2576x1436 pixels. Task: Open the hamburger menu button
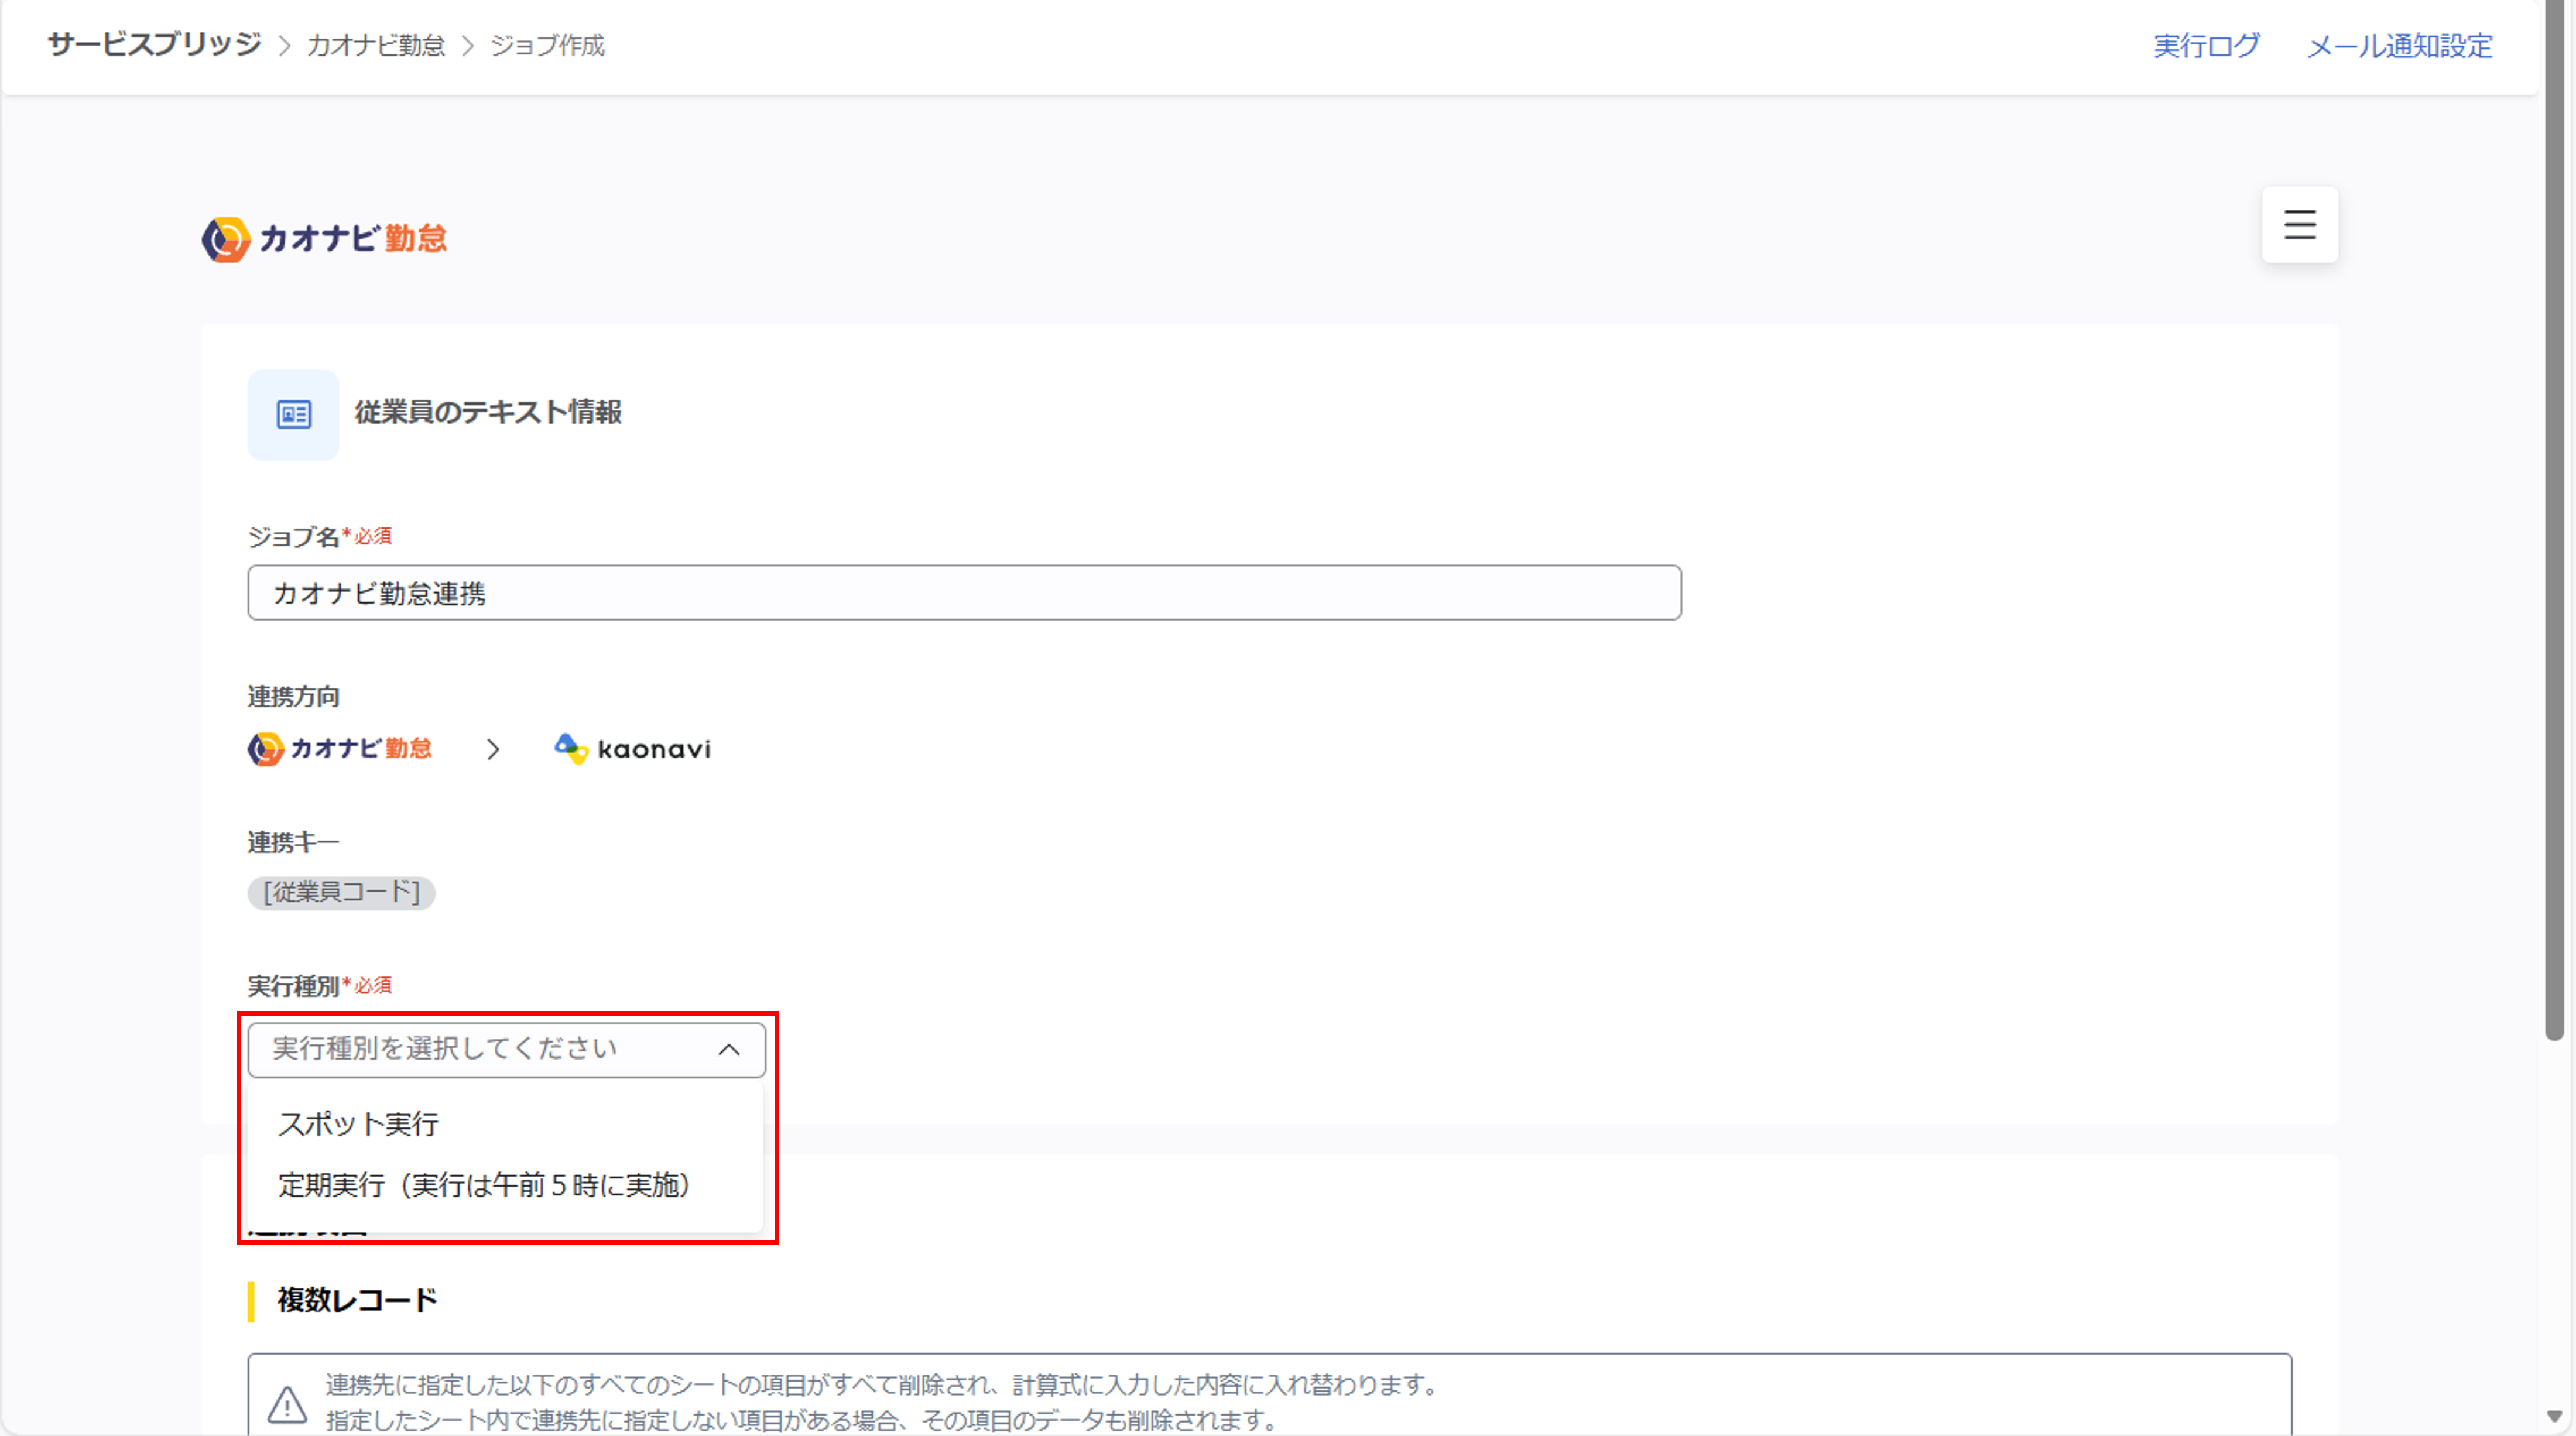(x=2299, y=224)
